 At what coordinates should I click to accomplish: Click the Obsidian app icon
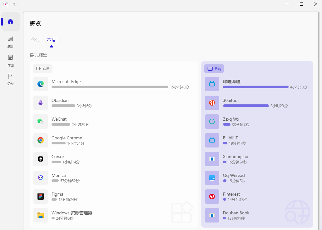point(41,103)
